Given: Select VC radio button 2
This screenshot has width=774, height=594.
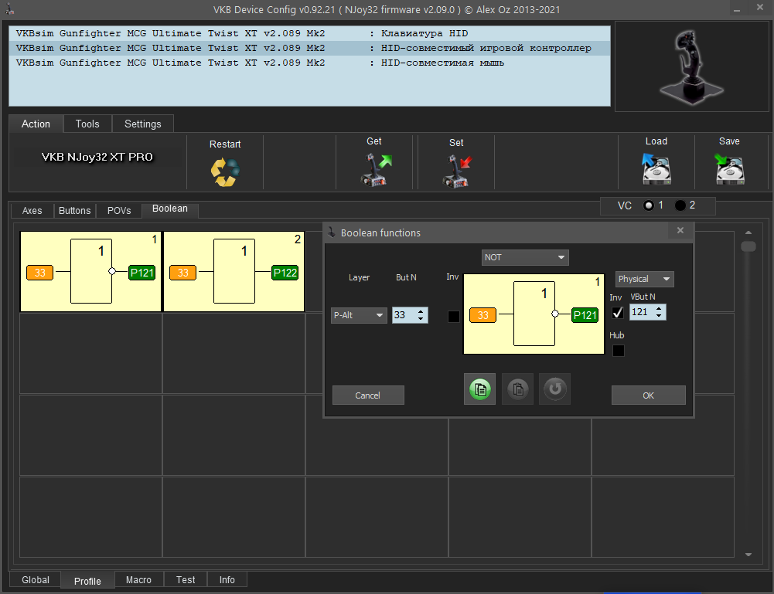Looking at the screenshot, I should point(680,205).
